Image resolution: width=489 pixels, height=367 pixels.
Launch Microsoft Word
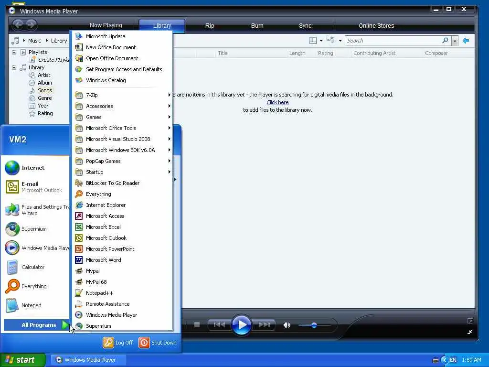click(x=122, y=260)
